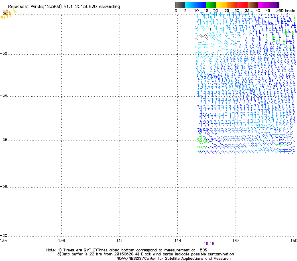Screen dimensions: 297x261
Task: Click the gray 0-5 knots color swatch
Action: tap(180, 5)
